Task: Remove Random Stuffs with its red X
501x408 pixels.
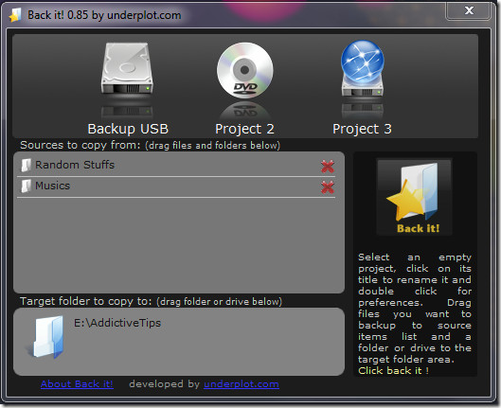Action: coord(328,167)
